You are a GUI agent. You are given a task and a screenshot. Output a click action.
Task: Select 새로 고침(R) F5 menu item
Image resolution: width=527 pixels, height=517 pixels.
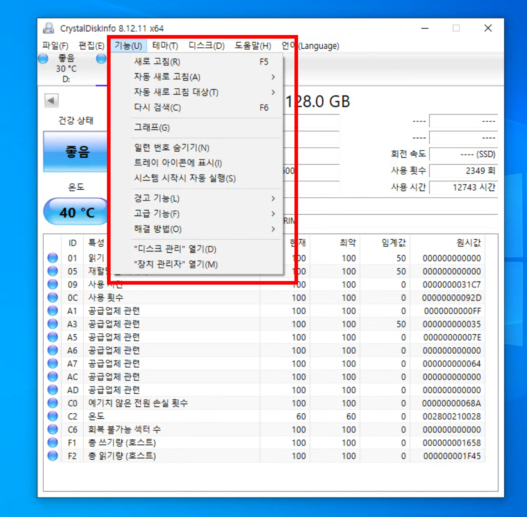click(197, 62)
